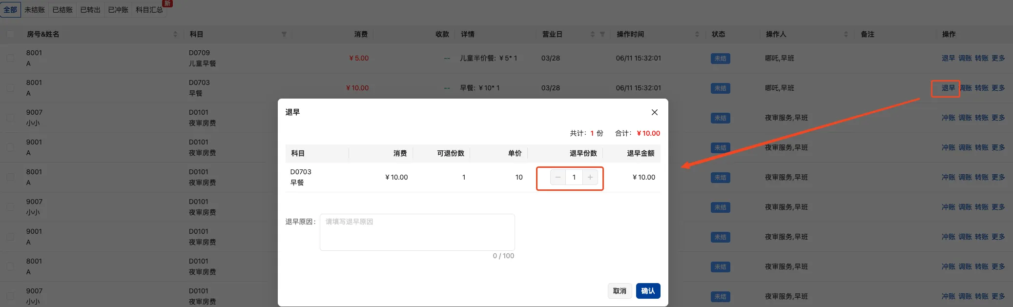The image size is (1013, 307).
Task: Click the 未结 status tag for D0703 row
Action: [721, 88]
